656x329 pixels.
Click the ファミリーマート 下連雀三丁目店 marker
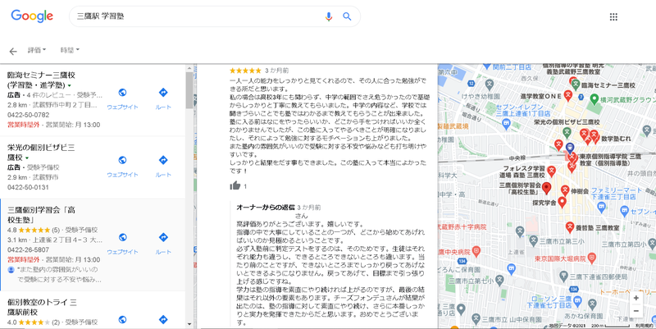pyautogui.click(x=601, y=206)
